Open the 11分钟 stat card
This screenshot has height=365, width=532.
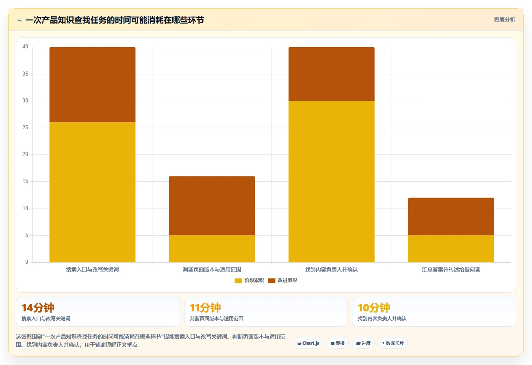(266, 312)
